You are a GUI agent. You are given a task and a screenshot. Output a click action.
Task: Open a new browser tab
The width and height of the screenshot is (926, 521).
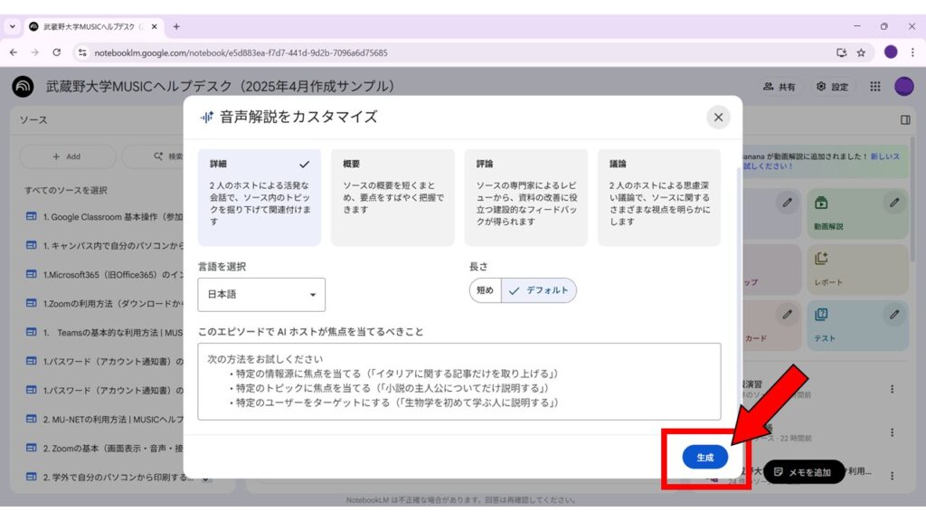pyautogui.click(x=176, y=26)
